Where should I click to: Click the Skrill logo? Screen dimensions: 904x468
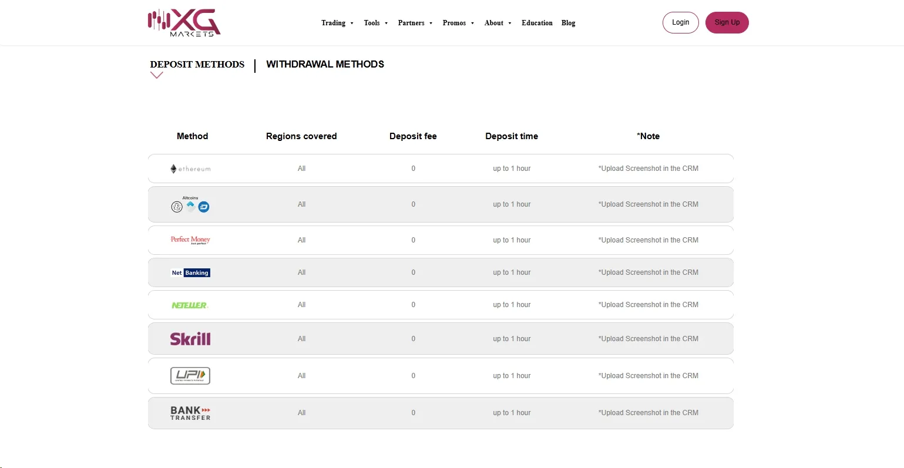(190, 339)
